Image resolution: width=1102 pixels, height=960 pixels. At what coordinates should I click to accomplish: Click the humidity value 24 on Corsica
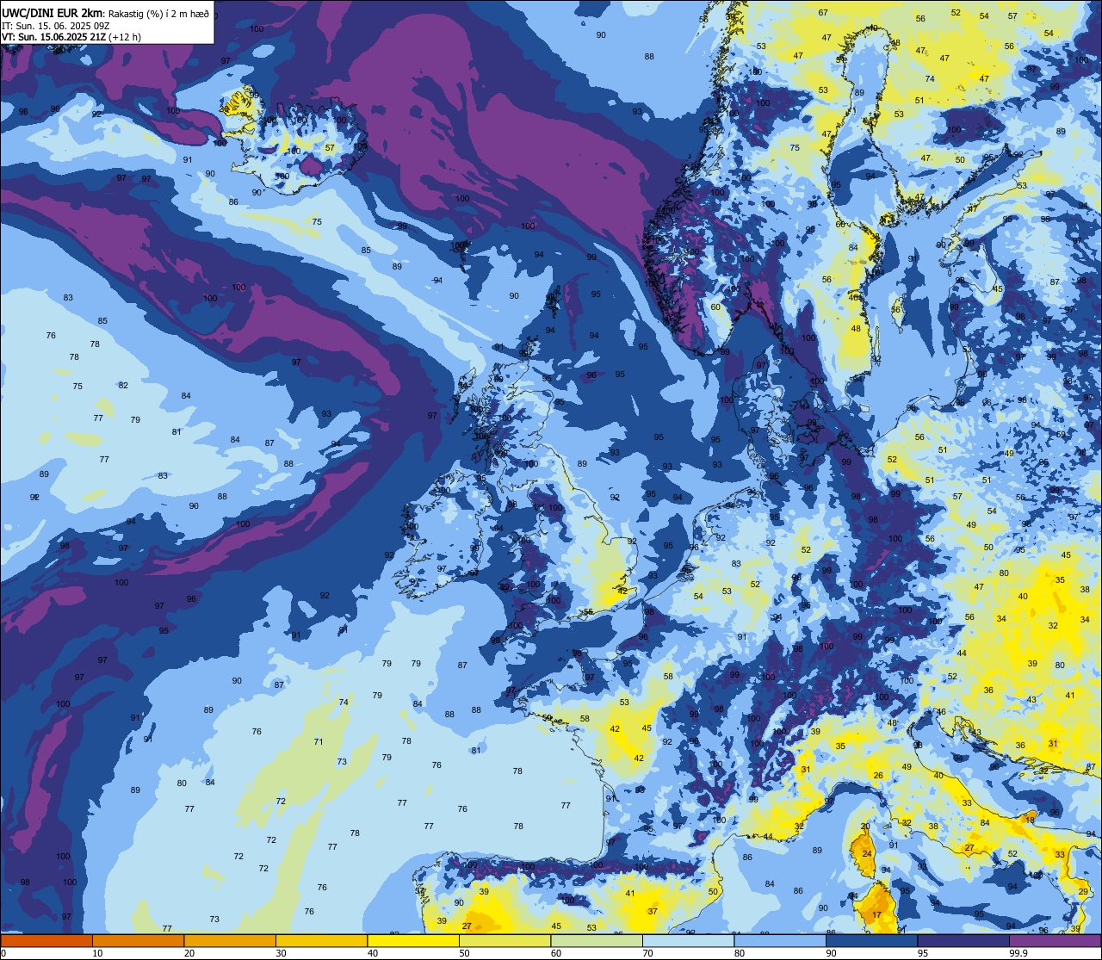[867, 854]
